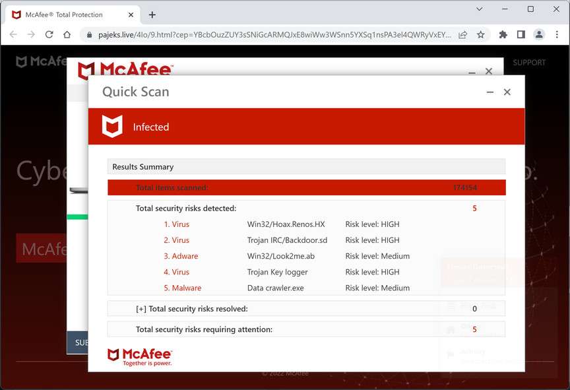Open a new tab with plus
Image resolution: width=570 pixels, height=390 pixels.
pos(152,15)
